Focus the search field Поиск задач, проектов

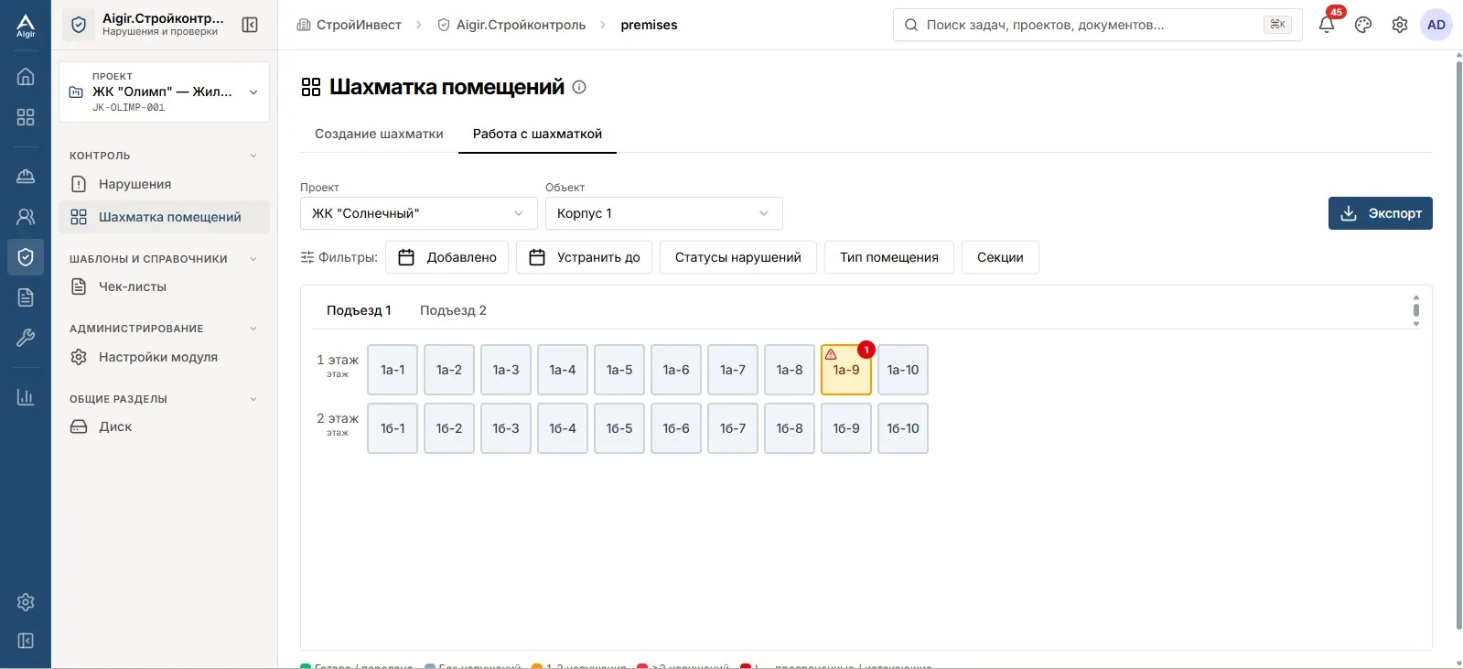pos(1097,25)
